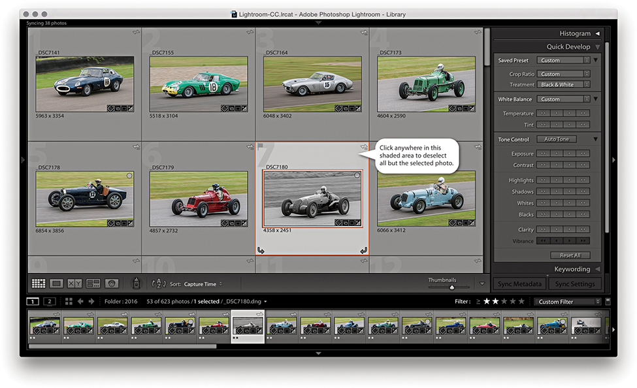The height and width of the screenshot is (388, 637).
Task: Toggle quick collection circle on _DSC7178
Action: (x=129, y=176)
